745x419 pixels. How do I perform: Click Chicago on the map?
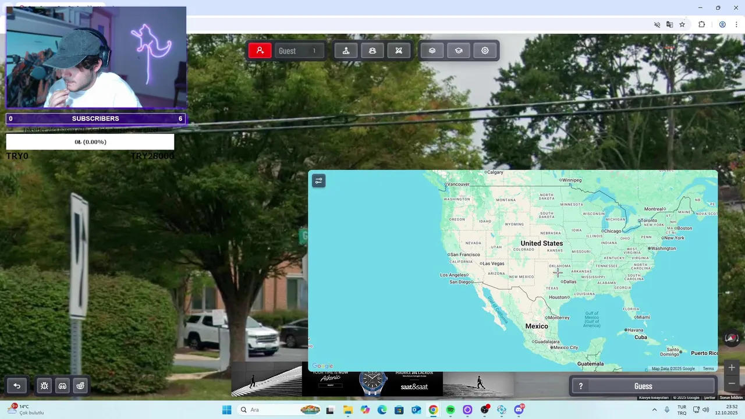click(x=611, y=231)
